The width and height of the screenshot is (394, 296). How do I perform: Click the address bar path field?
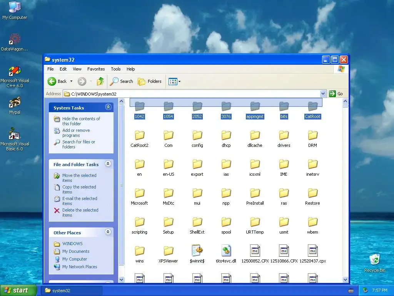coord(192,94)
